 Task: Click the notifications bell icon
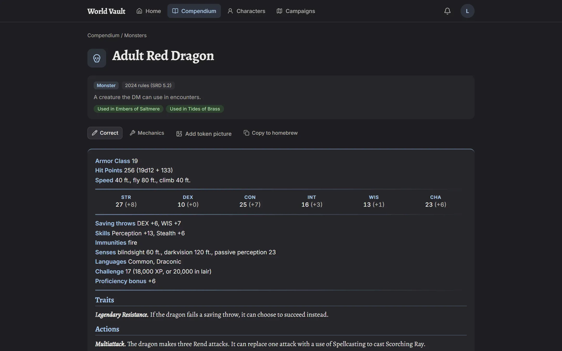pyautogui.click(x=447, y=11)
